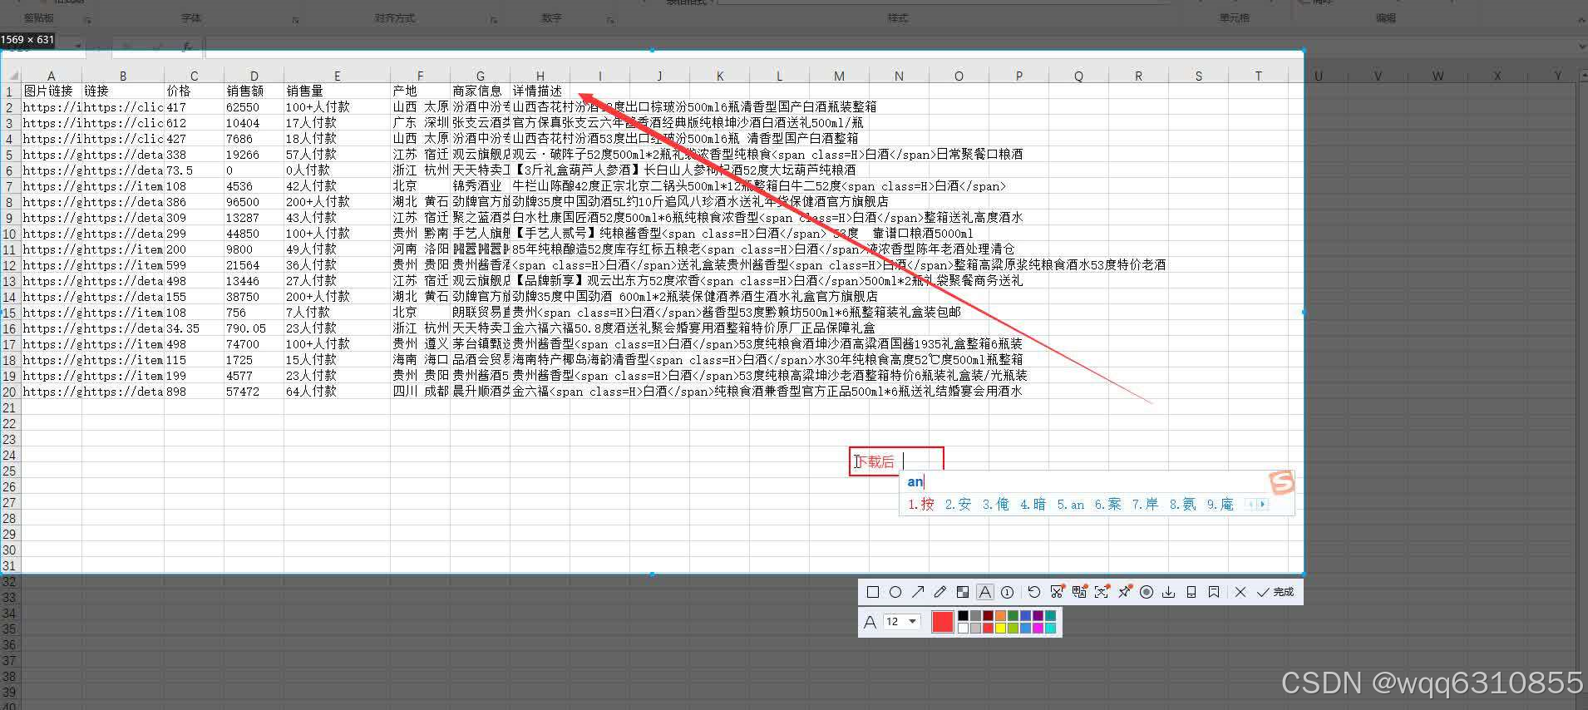The height and width of the screenshot is (710, 1588).
Task: Run text recognition on the capture
Action: tap(1102, 592)
